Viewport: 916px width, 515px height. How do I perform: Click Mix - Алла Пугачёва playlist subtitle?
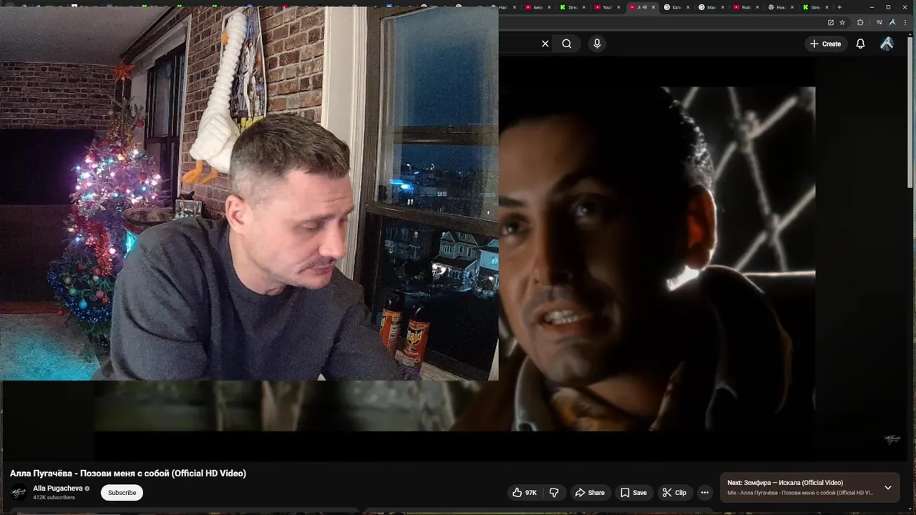(x=800, y=493)
